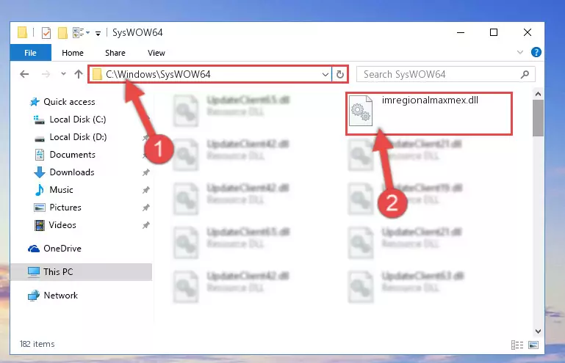Screen dimensions: 565x363
Task: Click the Properties quick access checkmark icon
Action: pos(46,33)
